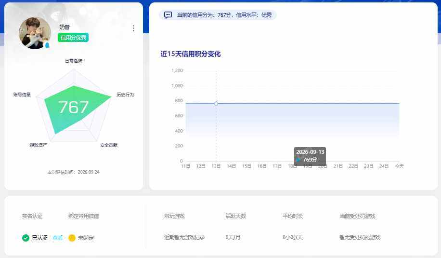Image resolution: width=441 pixels, height=258 pixels.
Task: Click the 游戏资产 radar axis label
Action: (x=38, y=145)
